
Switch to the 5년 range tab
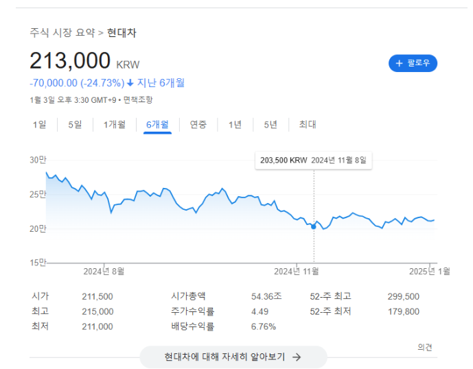(x=270, y=125)
